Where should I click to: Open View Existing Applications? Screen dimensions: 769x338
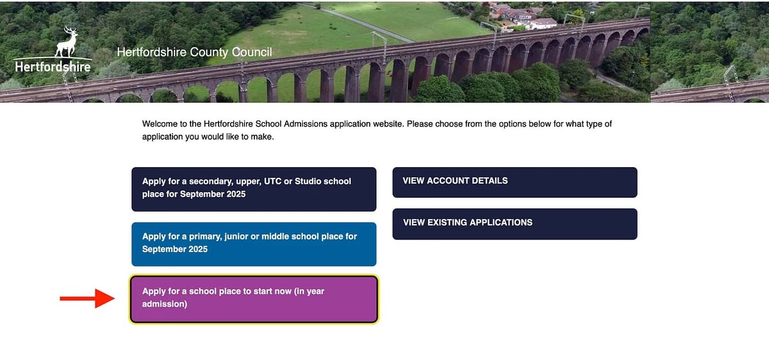tap(515, 223)
